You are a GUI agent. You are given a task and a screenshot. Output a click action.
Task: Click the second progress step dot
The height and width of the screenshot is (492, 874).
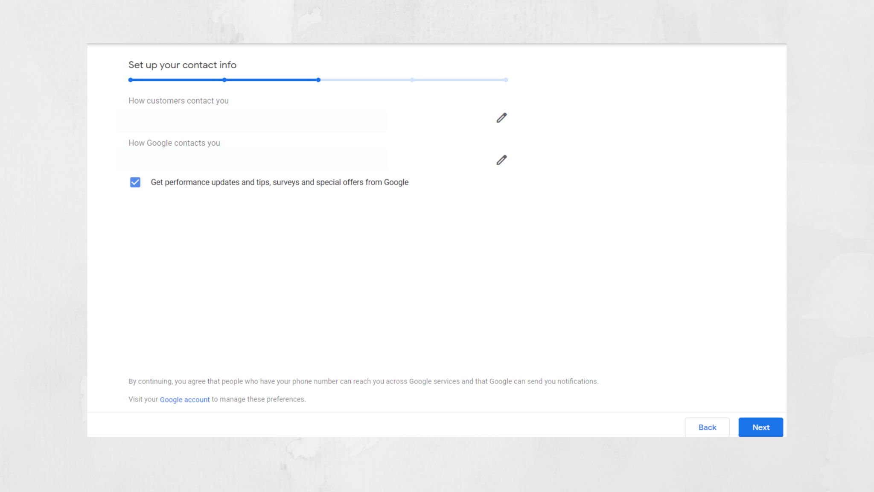224,80
